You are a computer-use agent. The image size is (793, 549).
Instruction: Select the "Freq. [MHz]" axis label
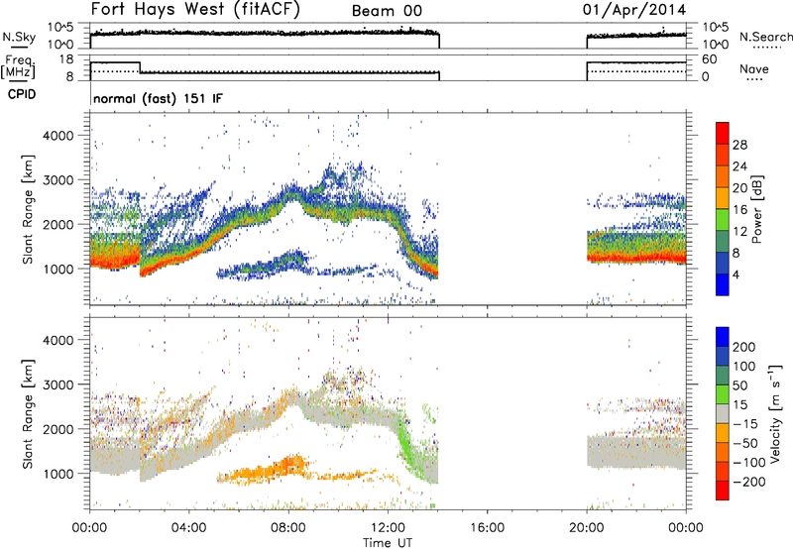(x=18, y=67)
